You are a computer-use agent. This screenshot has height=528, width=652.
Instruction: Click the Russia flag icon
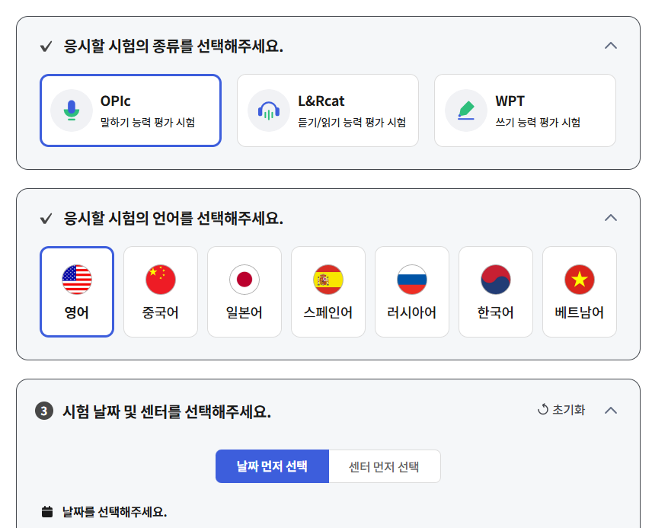pos(412,280)
